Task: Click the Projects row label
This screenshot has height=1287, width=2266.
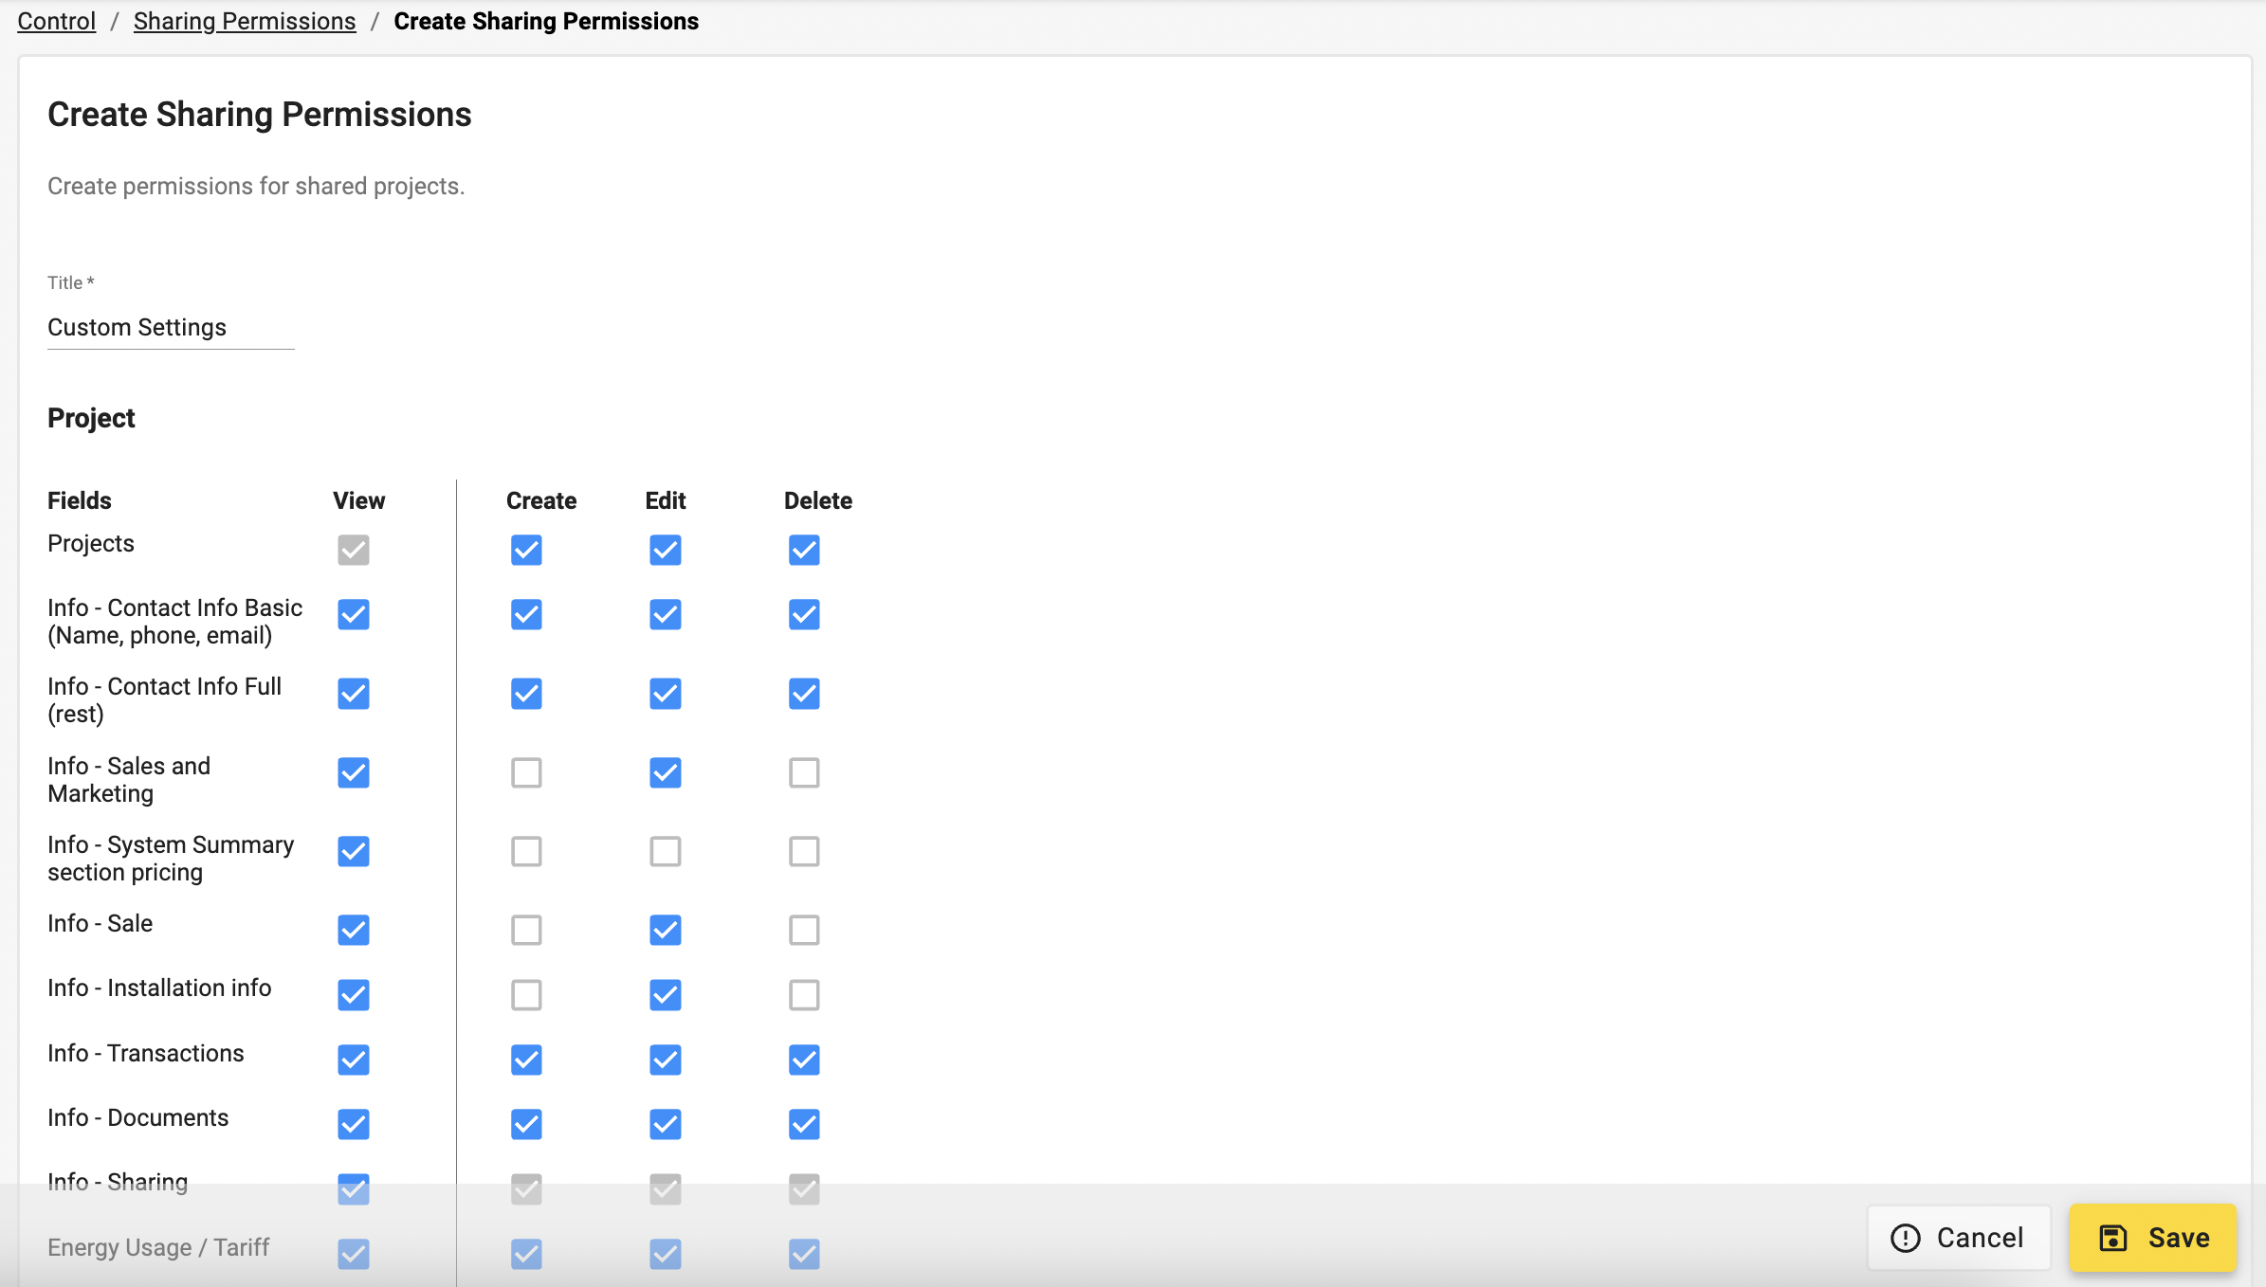Action: pos(91,543)
